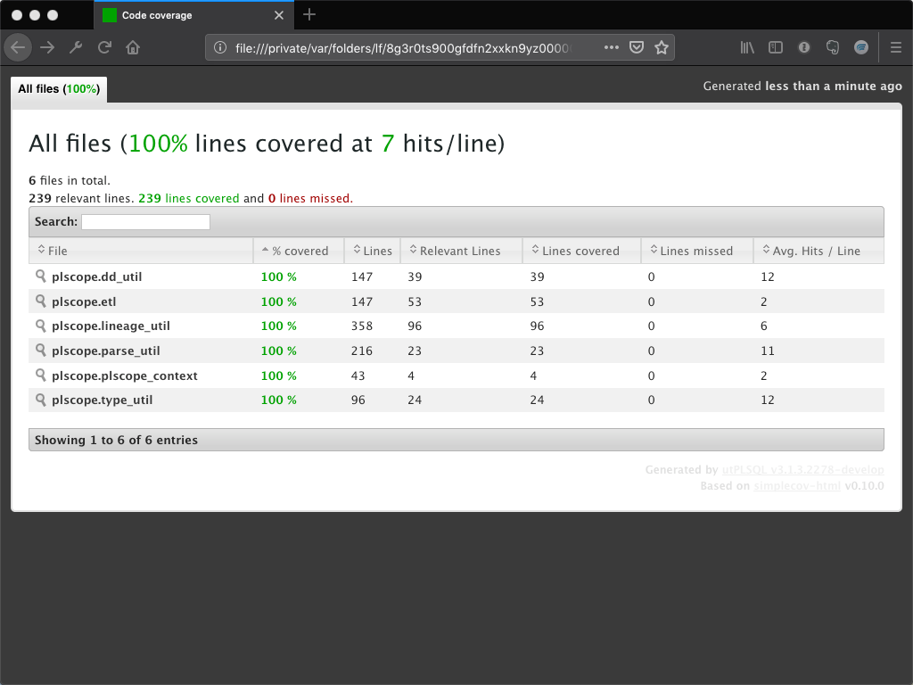This screenshot has height=685, width=913.
Task: Click the magnifier icon next to plscope.lineage_util
Action: pos(41,326)
